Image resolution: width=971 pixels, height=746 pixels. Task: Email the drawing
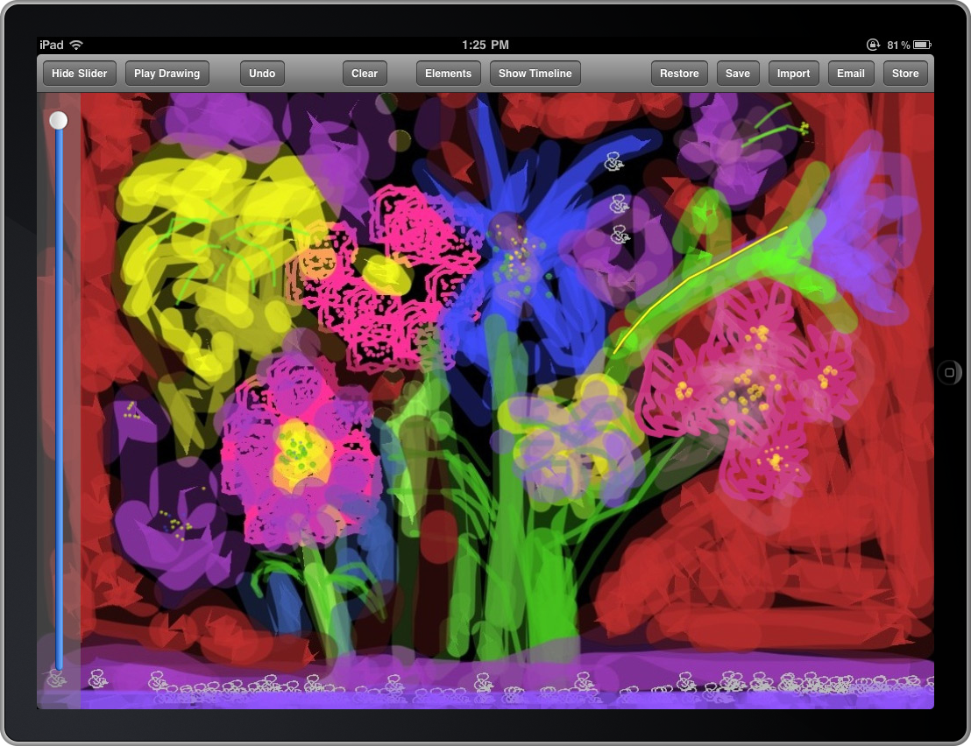pyautogui.click(x=850, y=73)
